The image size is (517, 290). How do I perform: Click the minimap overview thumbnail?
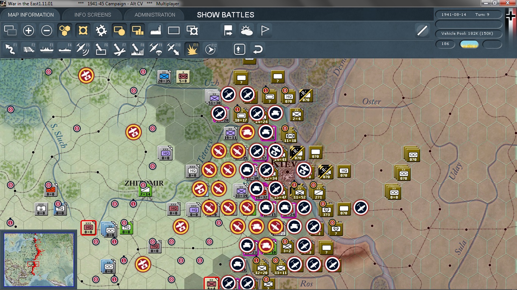pos(39,260)
